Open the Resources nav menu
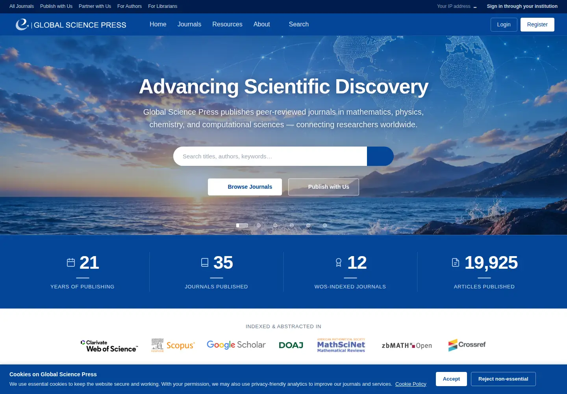 tap(227, 24)
